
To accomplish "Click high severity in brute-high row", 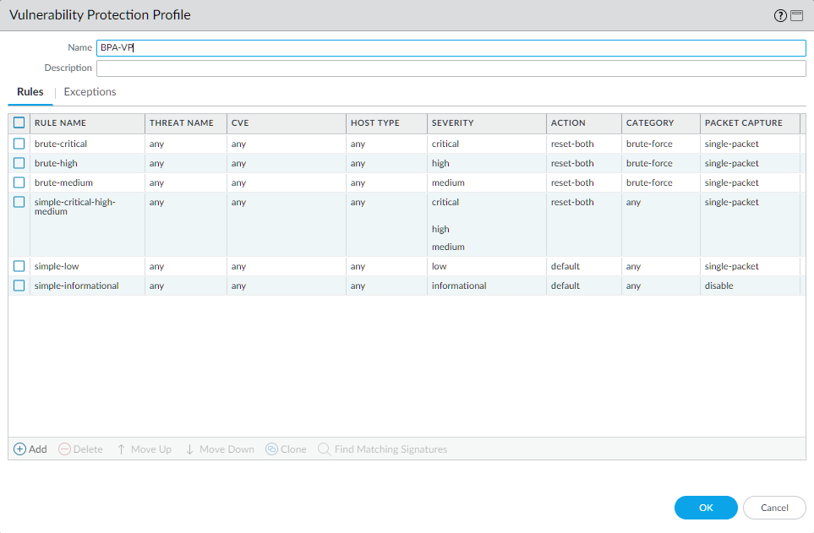I will click(x=440, y=163).
